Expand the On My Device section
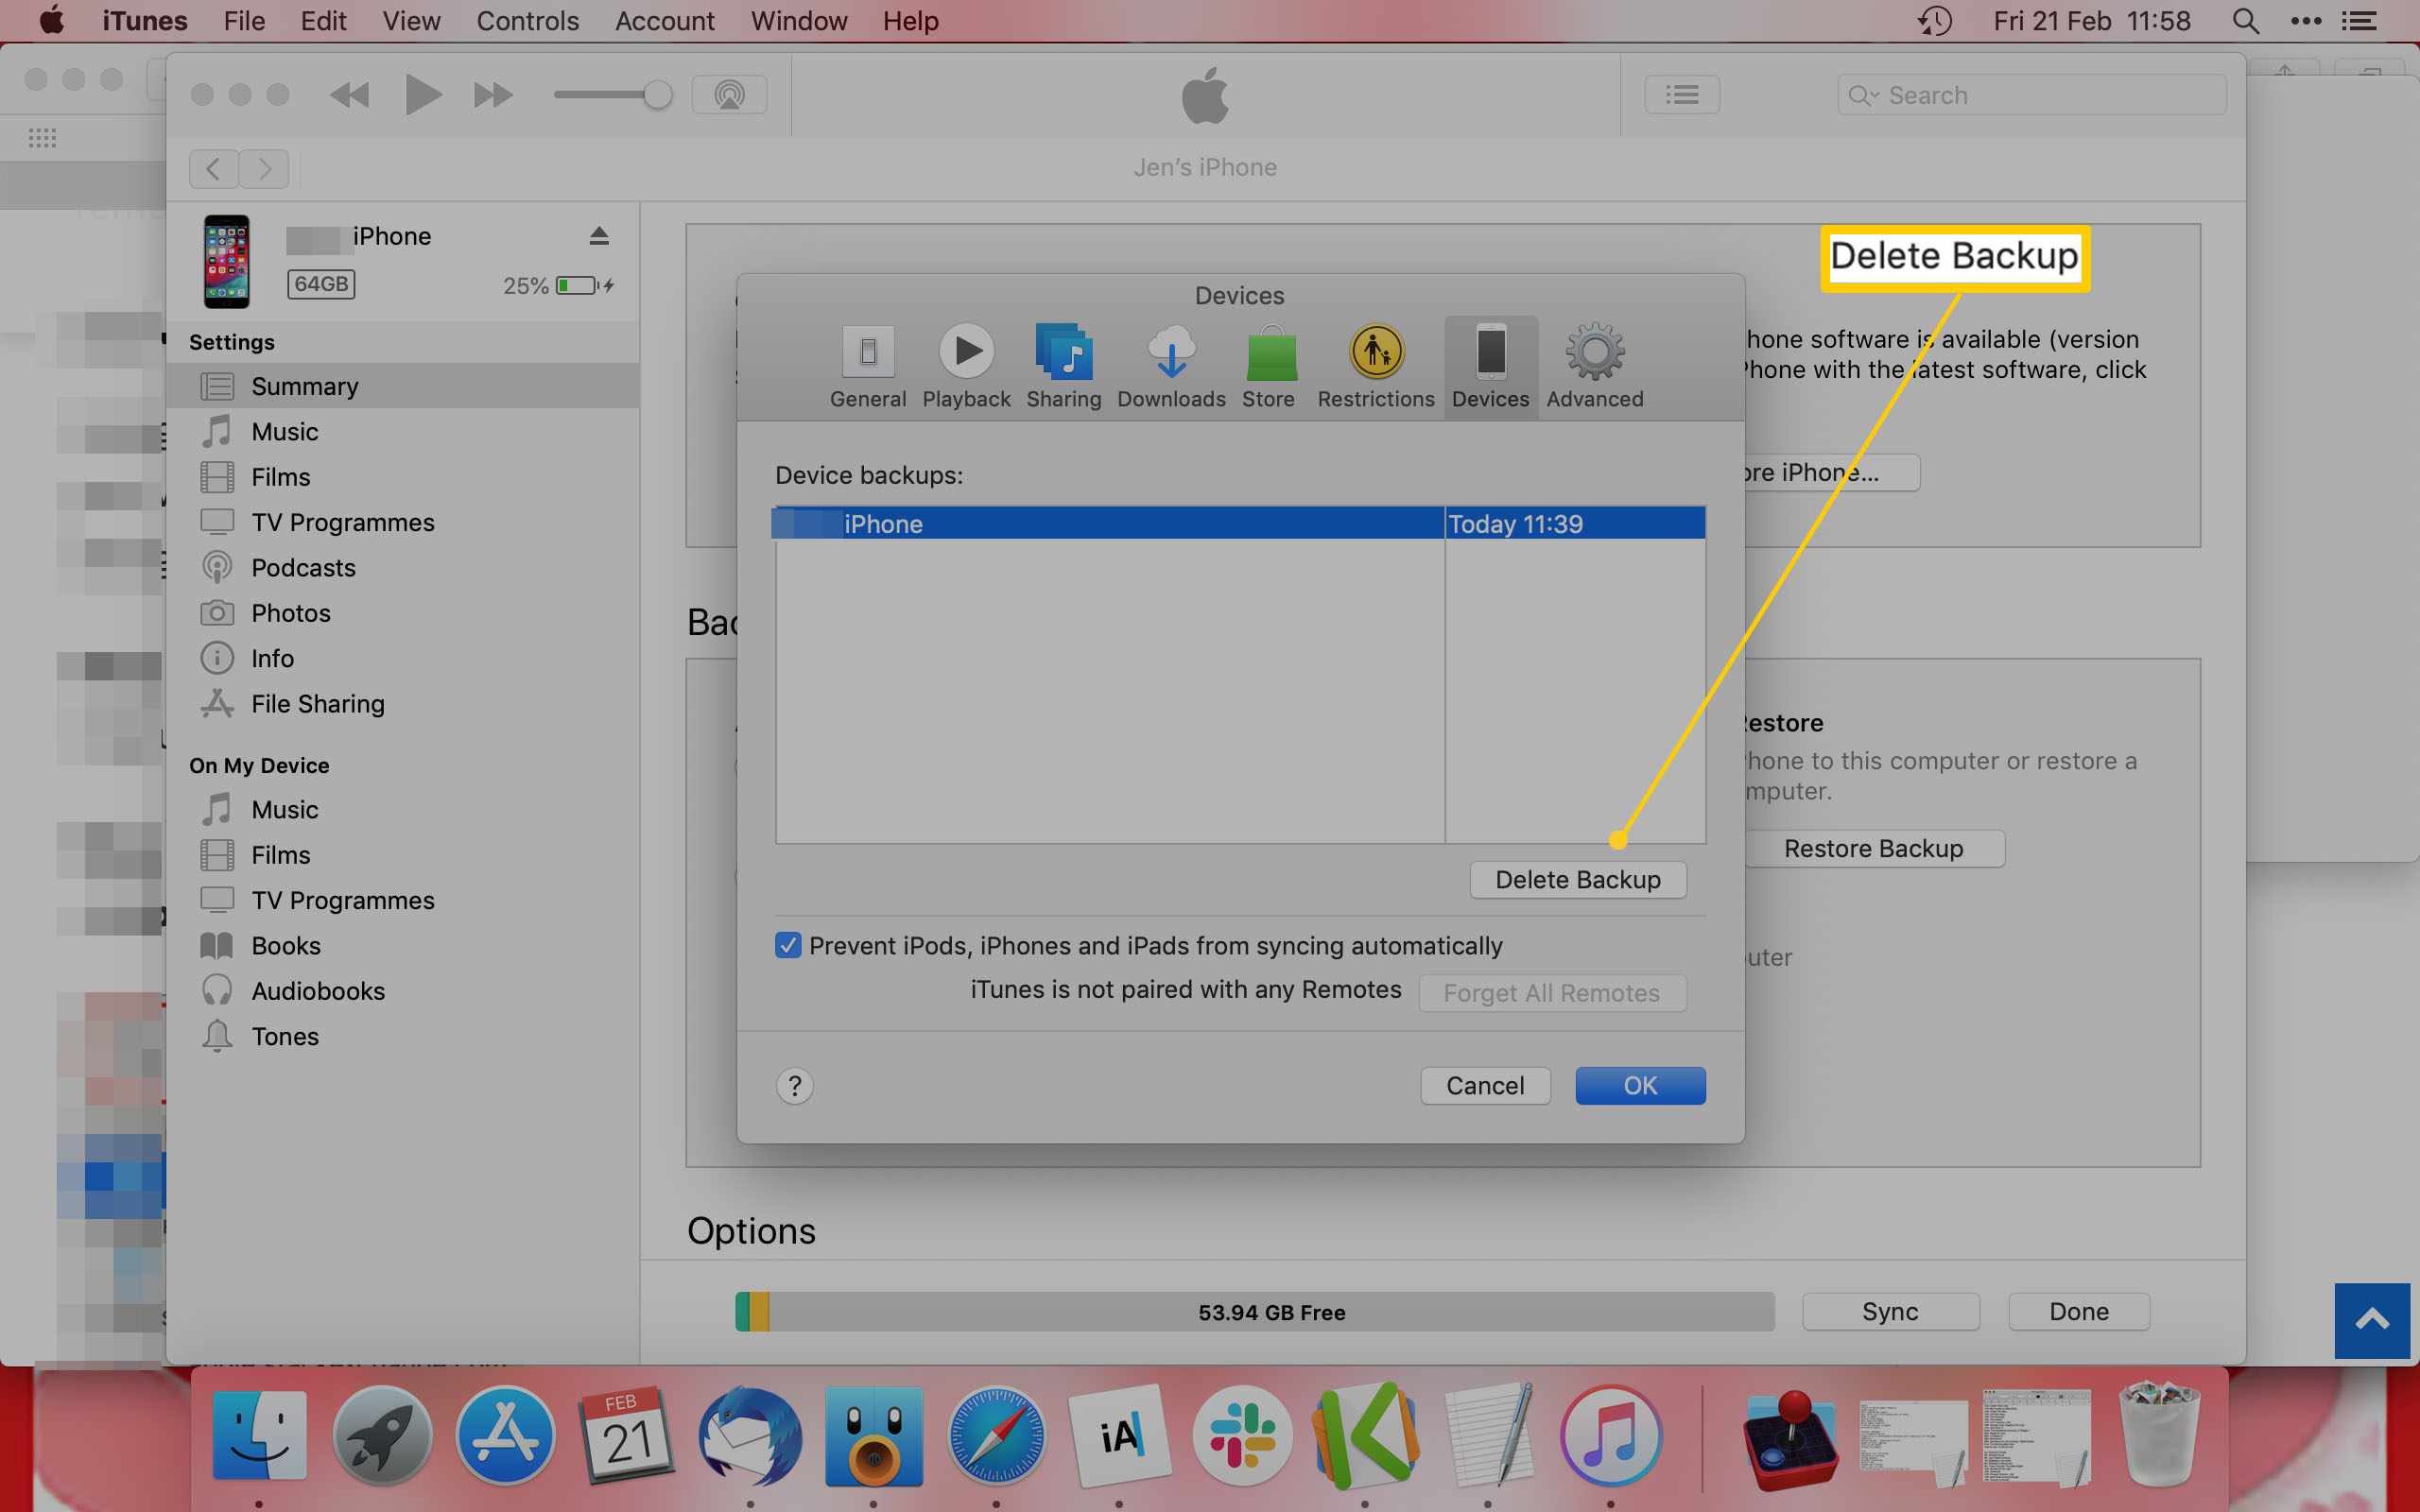Screen dimensions: 2420x1512 click(x=258, y=763)
